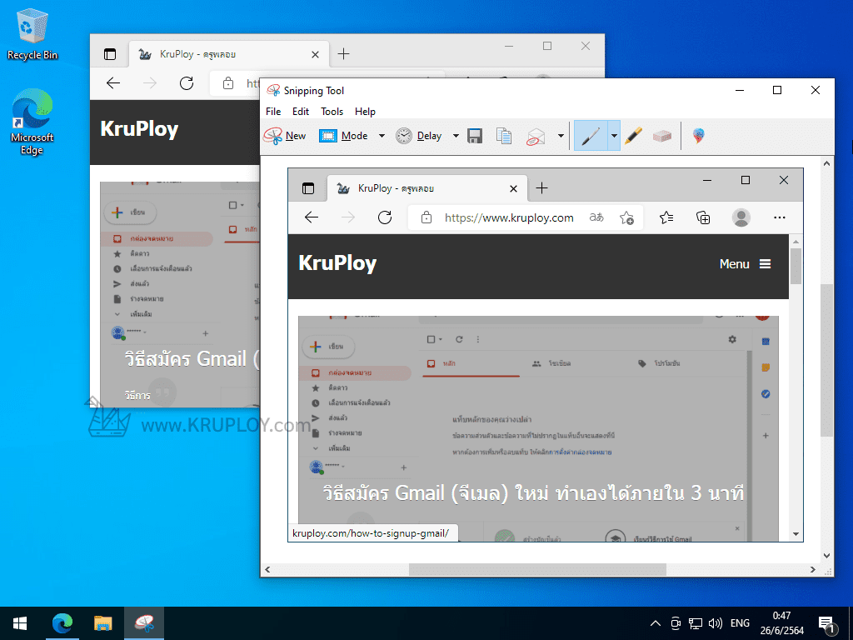
Task: Click the Snipping Tool vertical scrollbar up arrow
Action: point(827,163)
